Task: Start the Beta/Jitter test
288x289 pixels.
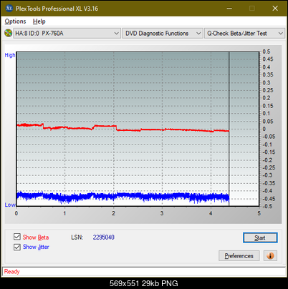Action: click(x=260, y=237)
